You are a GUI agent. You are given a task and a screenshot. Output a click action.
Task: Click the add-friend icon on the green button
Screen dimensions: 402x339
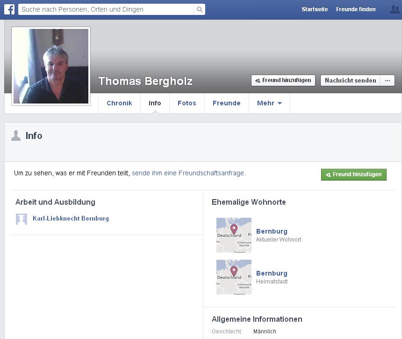pos(328,174)
